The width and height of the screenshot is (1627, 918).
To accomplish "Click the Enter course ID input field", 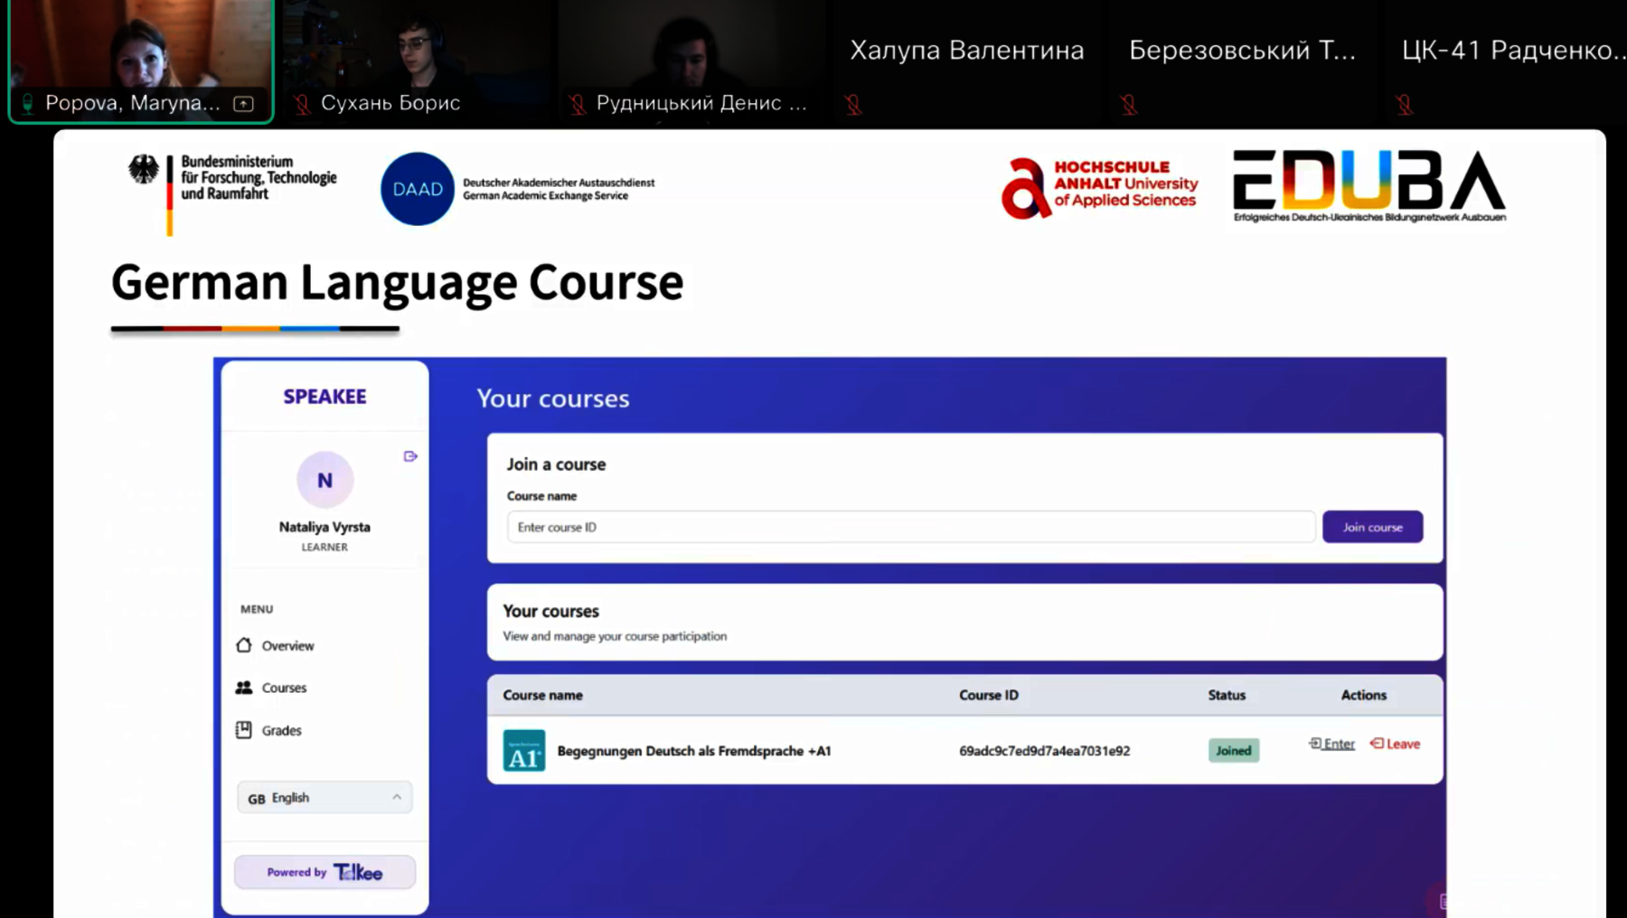I will [911, 527].
